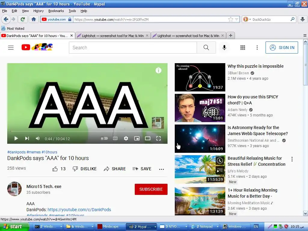Click the DuckDuckGo search magnifier icon
This screenshot has width=308, height=231.
pyautogui.click(x=292, y=19)
